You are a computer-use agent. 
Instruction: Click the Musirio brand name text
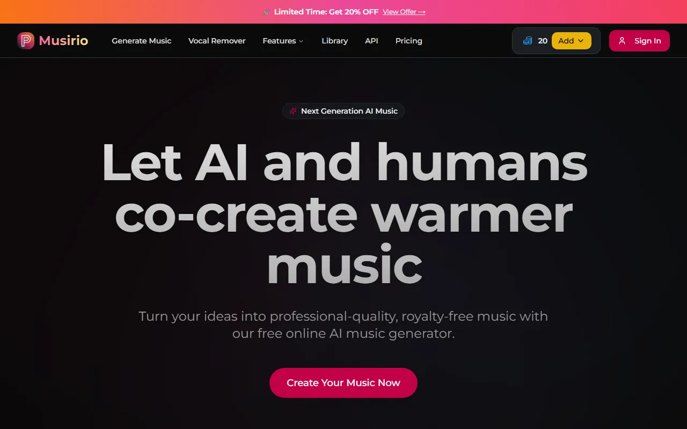(63, 41)
